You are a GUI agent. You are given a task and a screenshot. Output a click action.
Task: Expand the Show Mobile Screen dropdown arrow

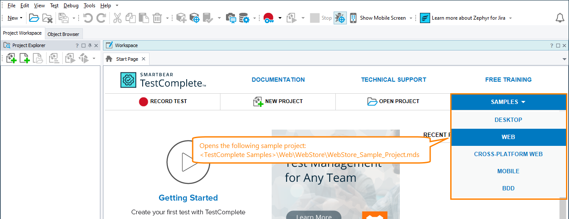(411, 18)
